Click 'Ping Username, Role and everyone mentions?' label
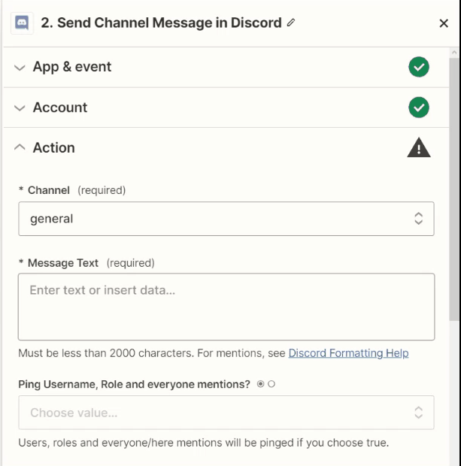 coord(134,384)
